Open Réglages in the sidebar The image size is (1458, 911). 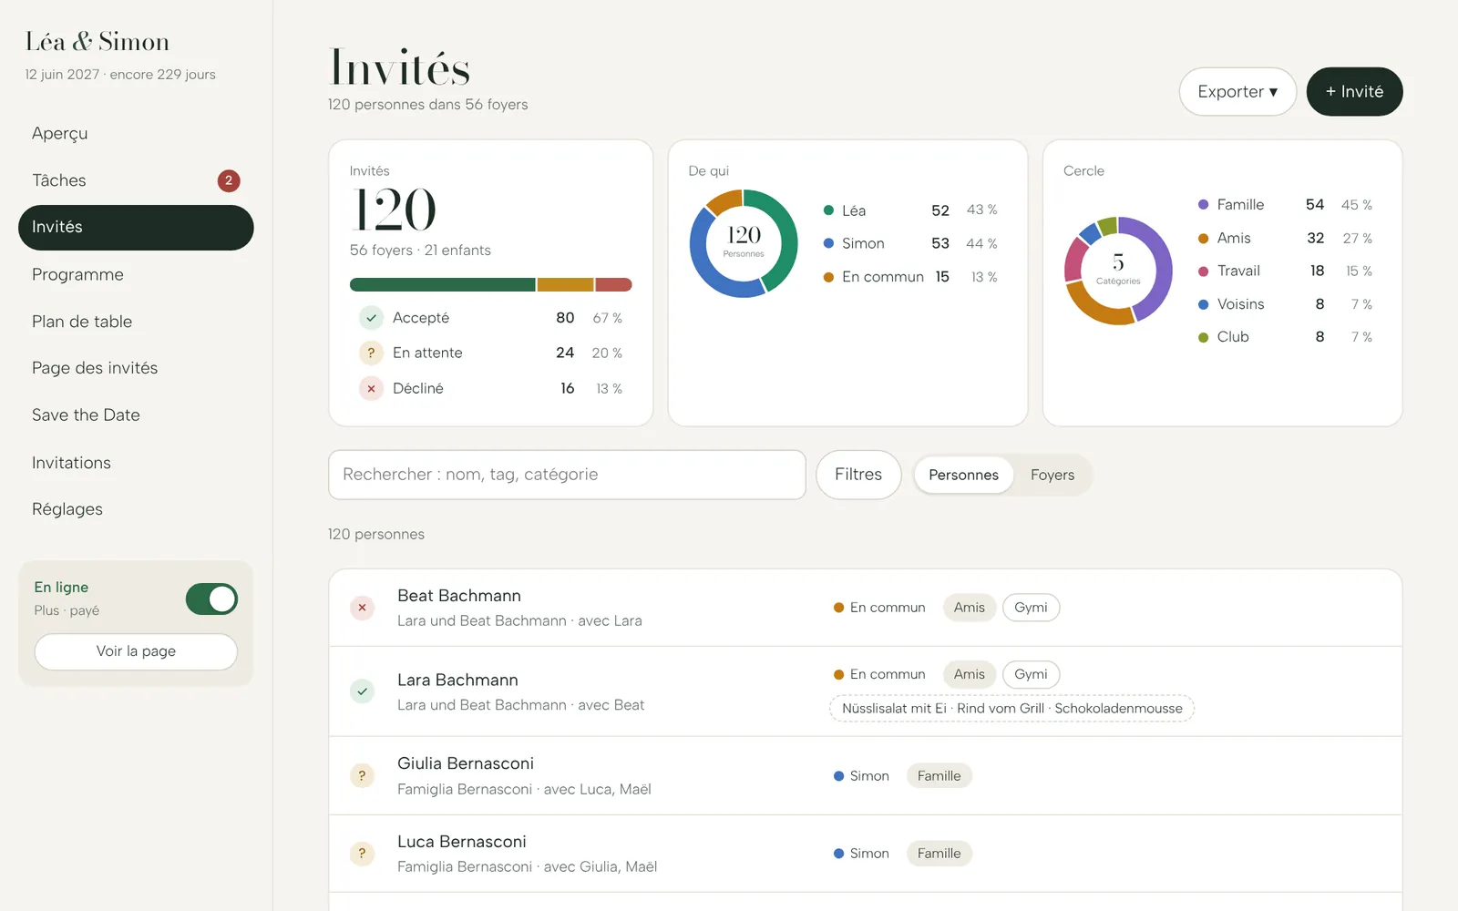136,509
